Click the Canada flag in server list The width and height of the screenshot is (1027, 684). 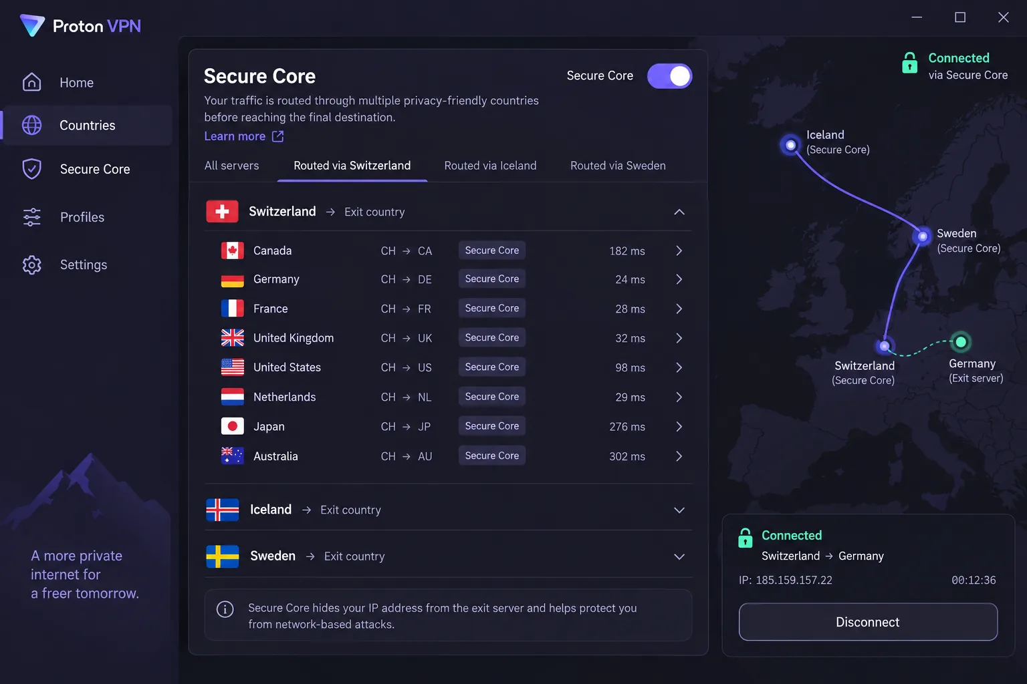click(232, 250)
